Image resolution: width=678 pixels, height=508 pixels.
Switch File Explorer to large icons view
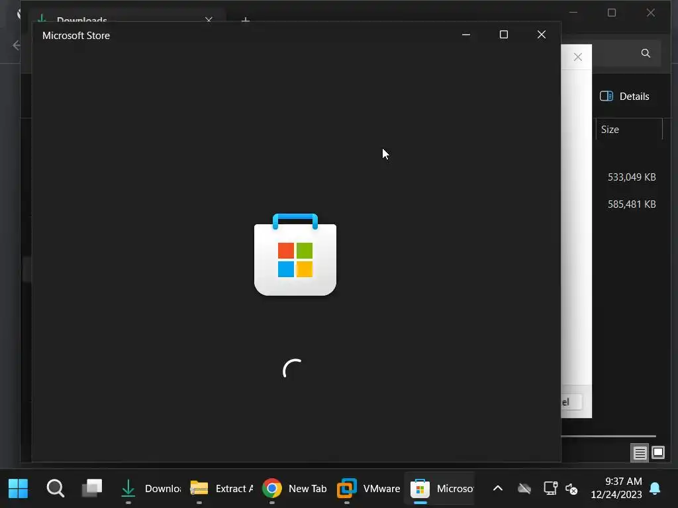(658, 452)
